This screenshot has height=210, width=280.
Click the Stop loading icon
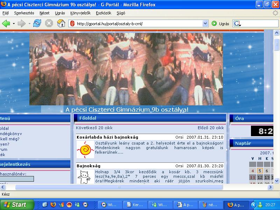tap(49, 23)
